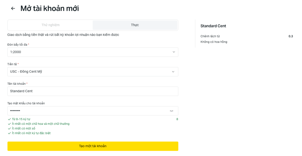Click the password character counter showing 8

[x=177, y=119]
